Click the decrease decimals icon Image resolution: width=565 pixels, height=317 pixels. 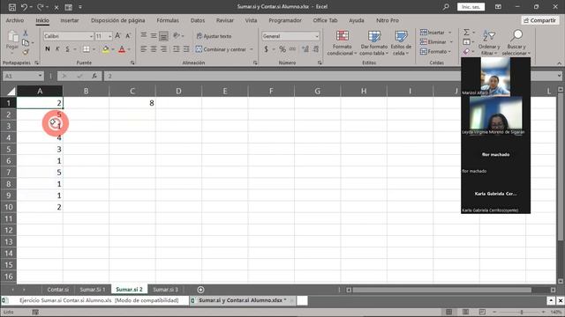pyautogui.click(x=316, y=49)
